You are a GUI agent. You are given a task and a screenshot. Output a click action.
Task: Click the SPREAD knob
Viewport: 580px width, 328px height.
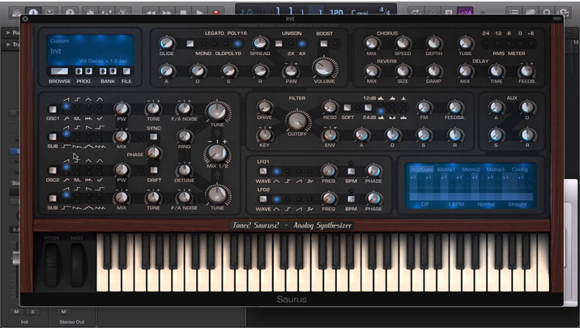(260, 43)
